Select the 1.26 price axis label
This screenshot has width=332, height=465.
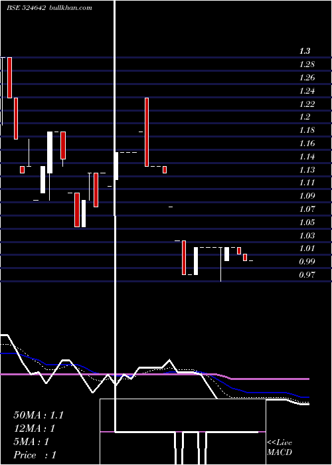(x=307, y=78)
